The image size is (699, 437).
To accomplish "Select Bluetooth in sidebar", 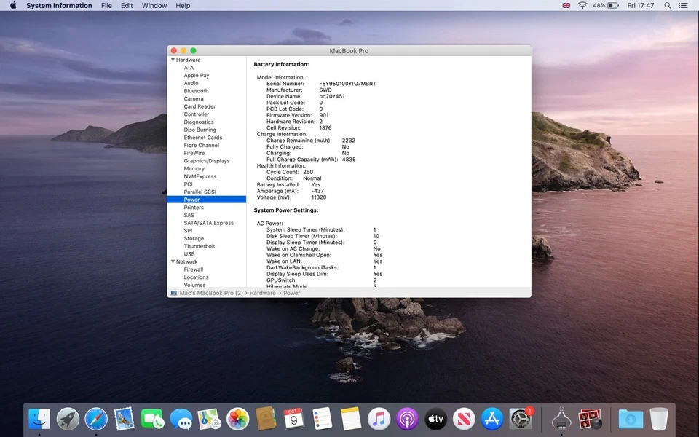I will [x=196, y=91].
